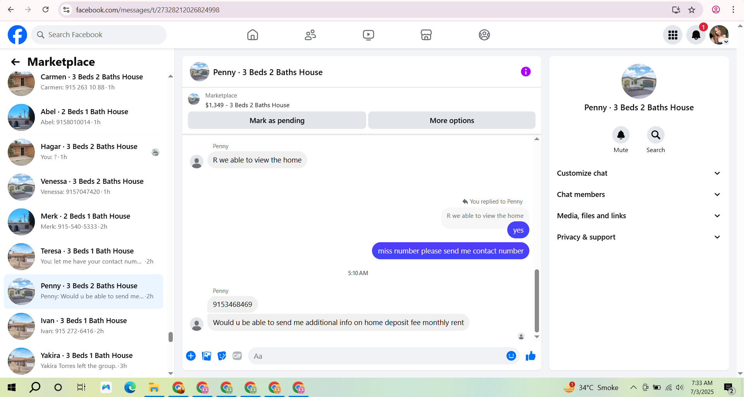The height and width of the screenshot is (397, 744).
Task: Choose a sticker from composer
Action: point(222,356)
